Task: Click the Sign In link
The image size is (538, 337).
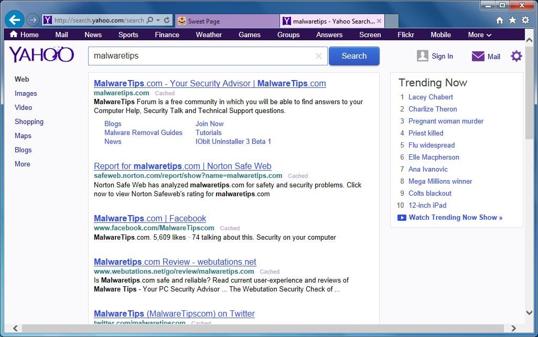Action: click(x=442, y=56)
